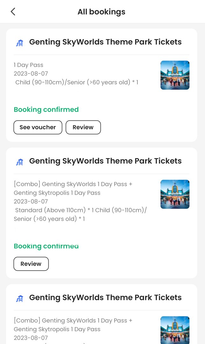Select the Combo pass description on second card
205x344 pixels.
(x=73, y=188)
